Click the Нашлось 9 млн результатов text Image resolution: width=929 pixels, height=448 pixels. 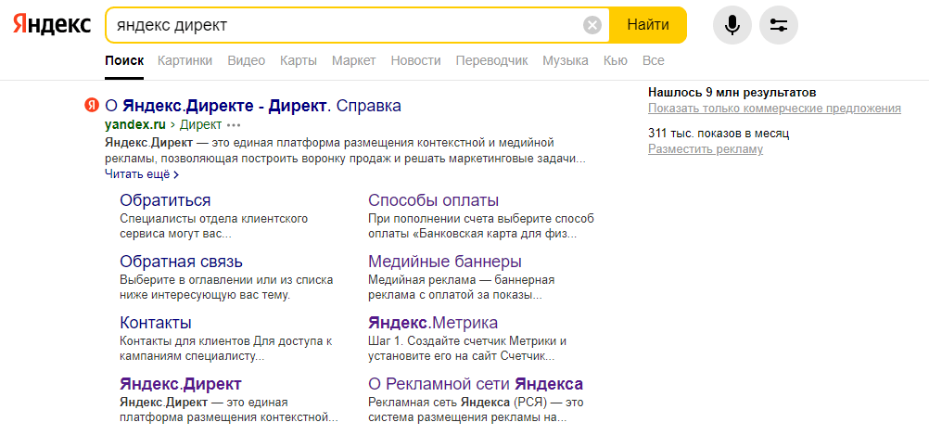click(732, 93)
